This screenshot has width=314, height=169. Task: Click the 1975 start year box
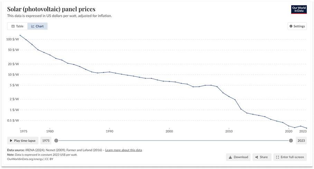coord(46,141)
